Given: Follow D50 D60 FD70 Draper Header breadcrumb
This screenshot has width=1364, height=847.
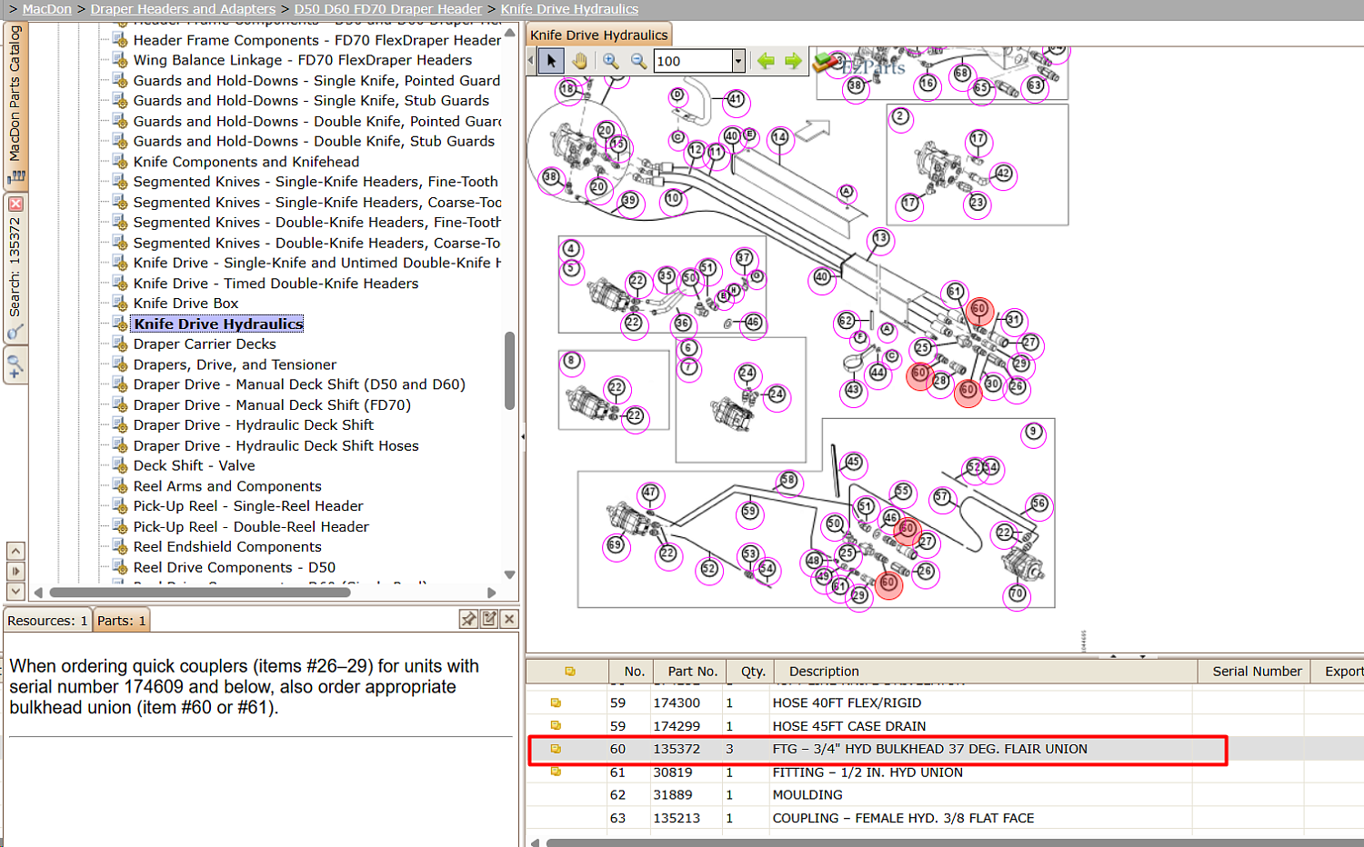Looking at the screenshot, I should pos(388,9).
